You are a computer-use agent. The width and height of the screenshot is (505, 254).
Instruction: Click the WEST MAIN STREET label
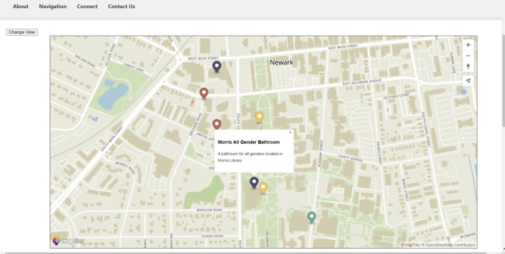click(x=203, y=59)
